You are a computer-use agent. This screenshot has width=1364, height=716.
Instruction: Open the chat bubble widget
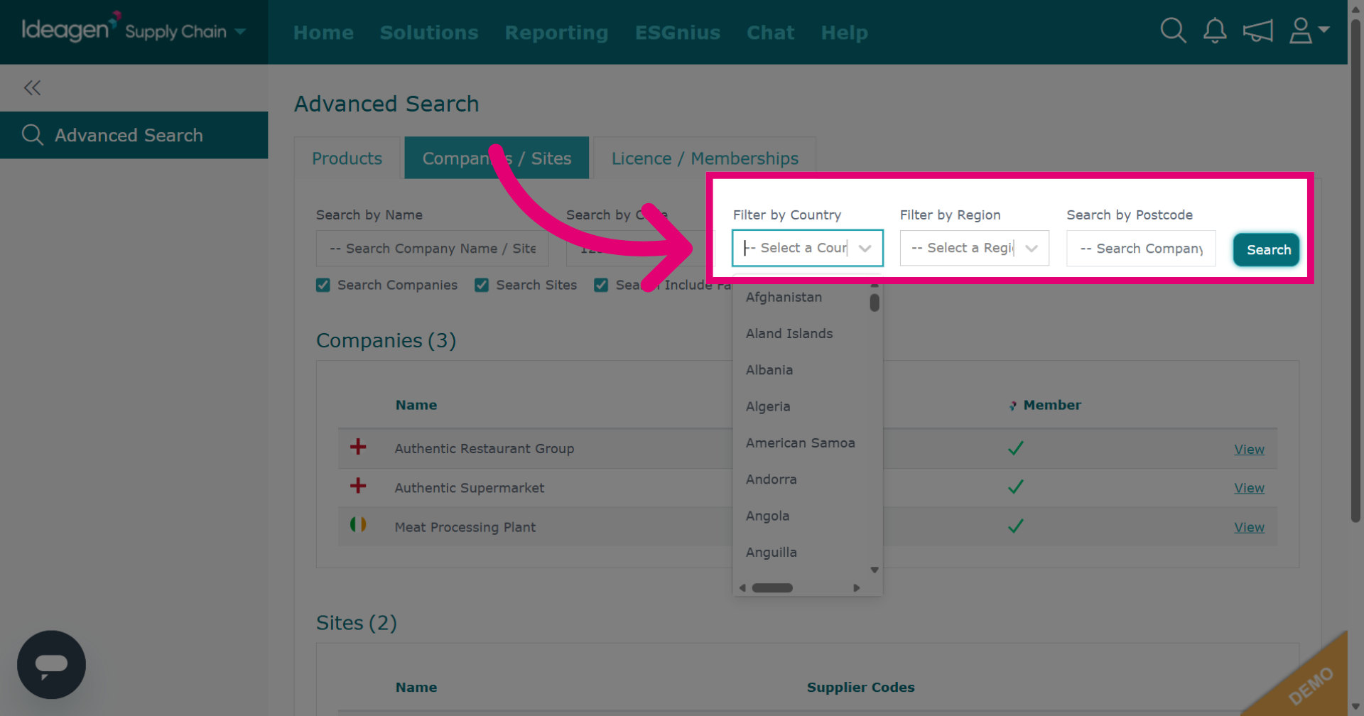[51, 664]
